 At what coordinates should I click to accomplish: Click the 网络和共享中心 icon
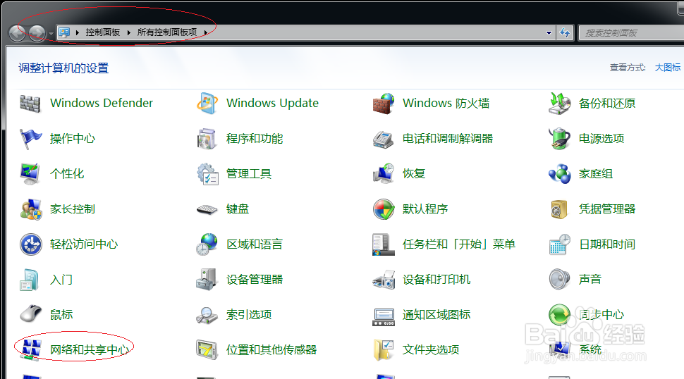31,350
